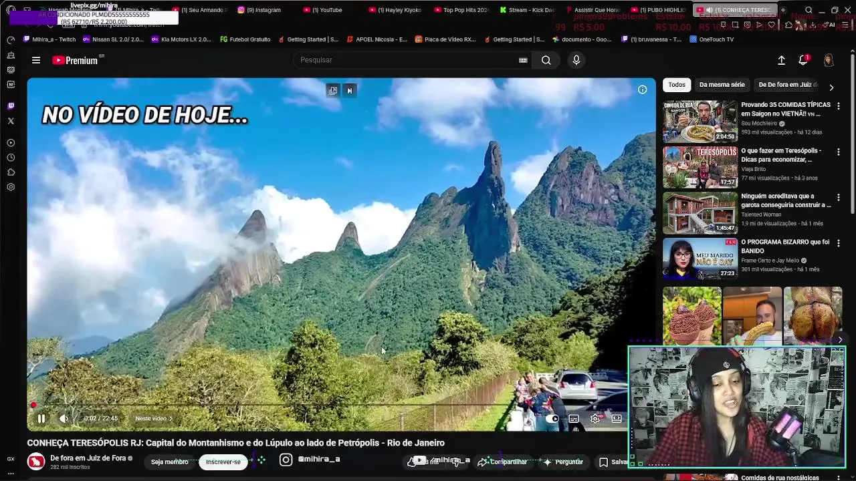Screen dimensions: 856x481
Task: Expand 'Neste vídeo' chapters
Action: 154,419
